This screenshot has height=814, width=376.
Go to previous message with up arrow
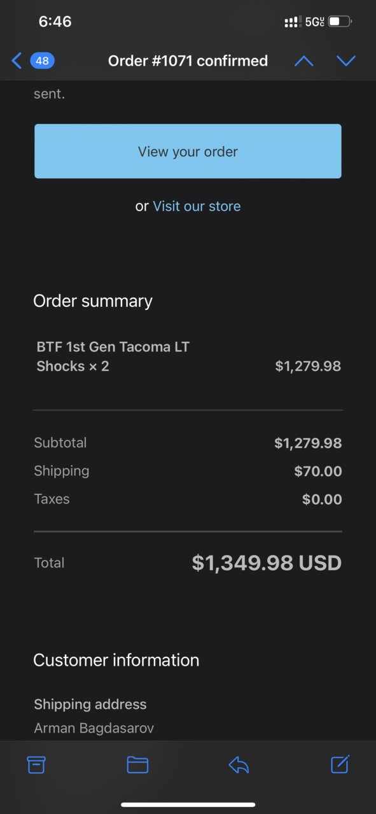coord(304,61)
